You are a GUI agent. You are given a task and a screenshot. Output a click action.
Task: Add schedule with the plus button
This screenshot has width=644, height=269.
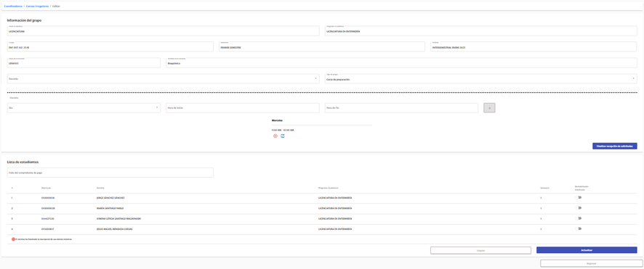tap(489, 108)
